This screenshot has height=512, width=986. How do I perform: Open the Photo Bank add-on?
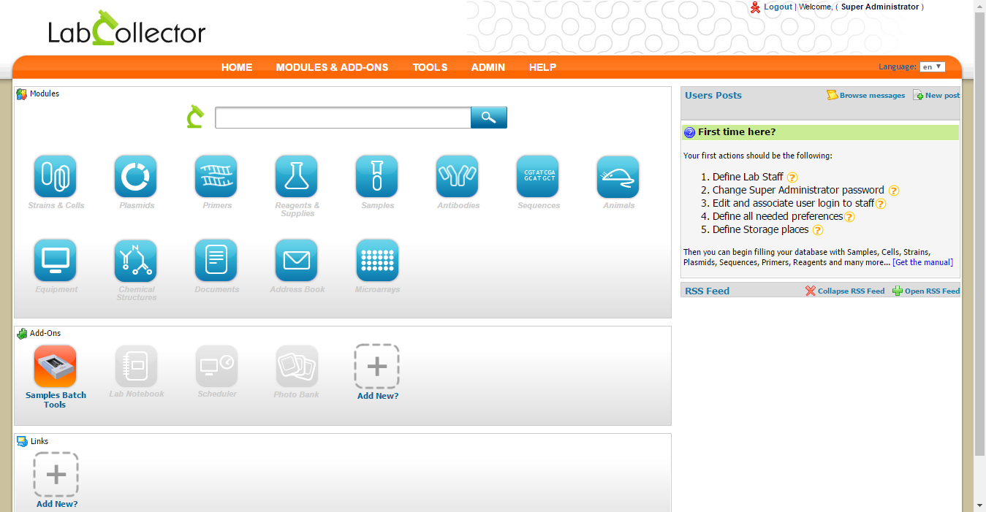(x=296, y=366)
